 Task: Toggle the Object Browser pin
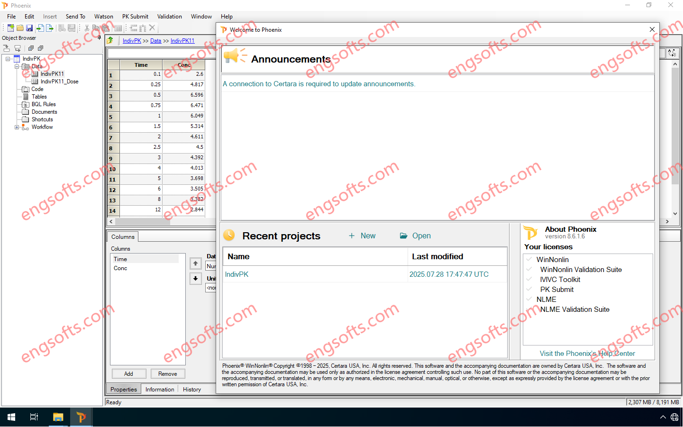(x=99, y=38)
